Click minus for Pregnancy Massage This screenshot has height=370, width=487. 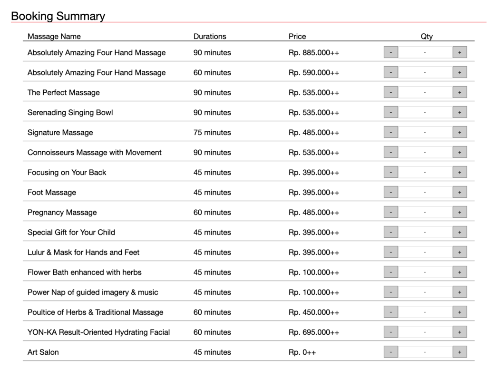click(x=391, y=212)
